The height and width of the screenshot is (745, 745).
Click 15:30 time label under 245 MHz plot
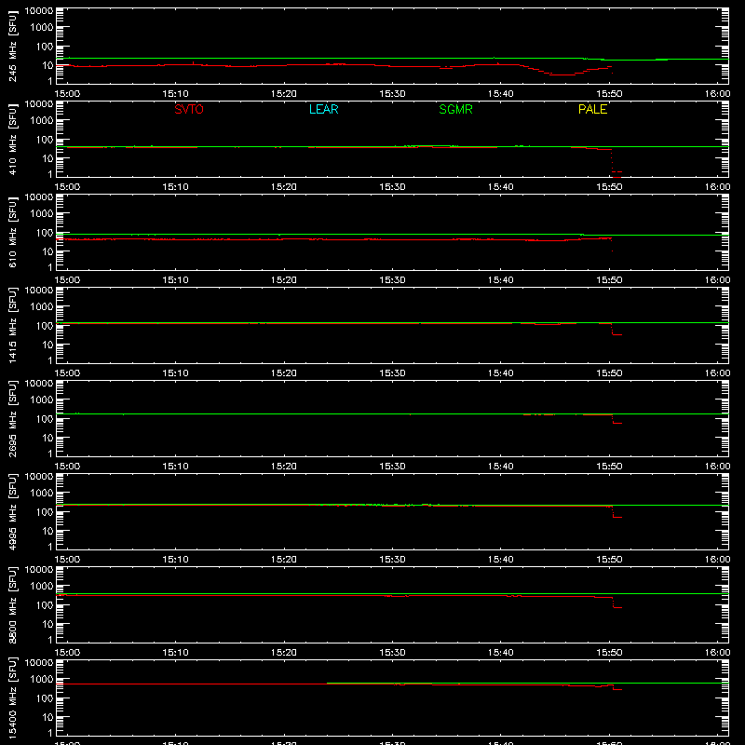point(392,94)
